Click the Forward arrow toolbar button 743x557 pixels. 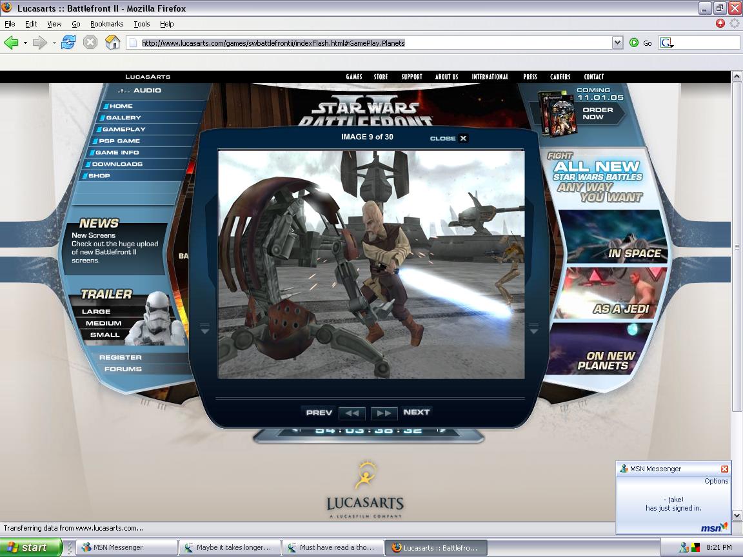coord(40,43)
